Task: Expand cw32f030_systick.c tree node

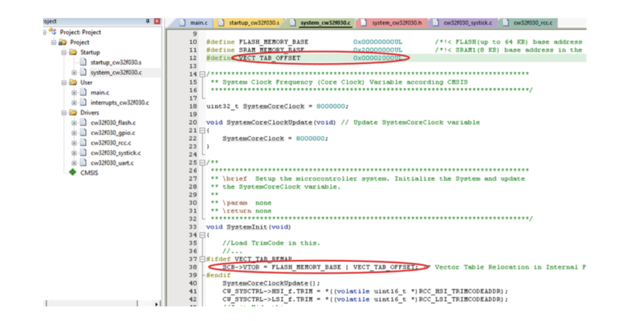Action: (74, 153)
